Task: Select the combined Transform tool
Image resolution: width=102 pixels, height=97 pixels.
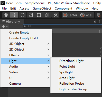Action: click(47, 15)
